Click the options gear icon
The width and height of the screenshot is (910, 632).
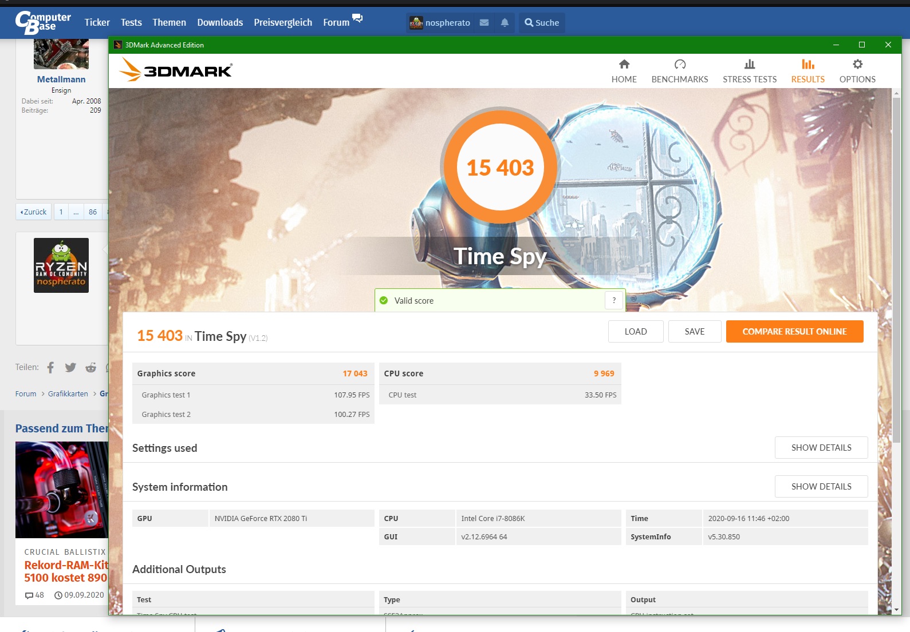(857, 64)
